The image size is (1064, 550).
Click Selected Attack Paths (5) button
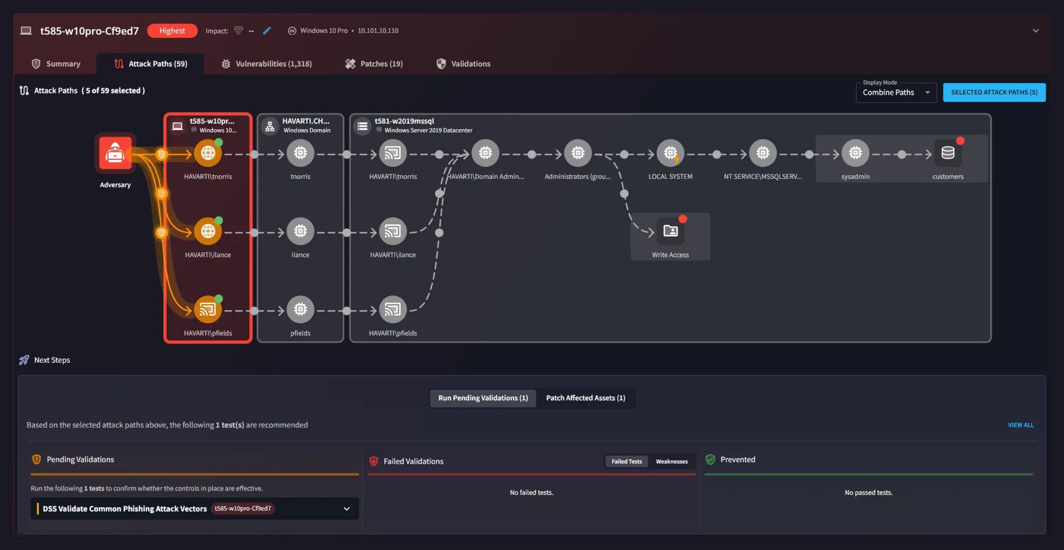tap(994, 92)
